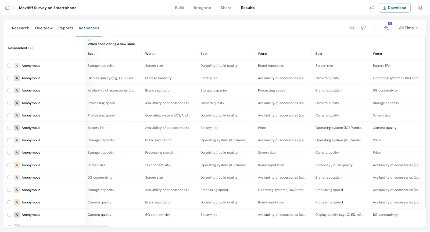
Task: Expand truncated Q1 question header
Action: [112, 44]
